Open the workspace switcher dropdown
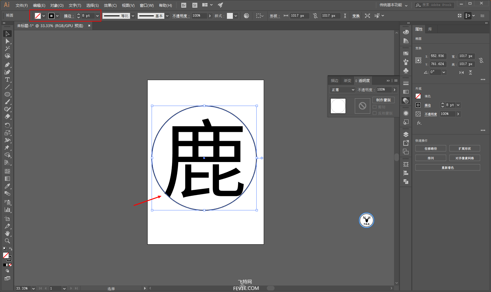 coord(393,5)
